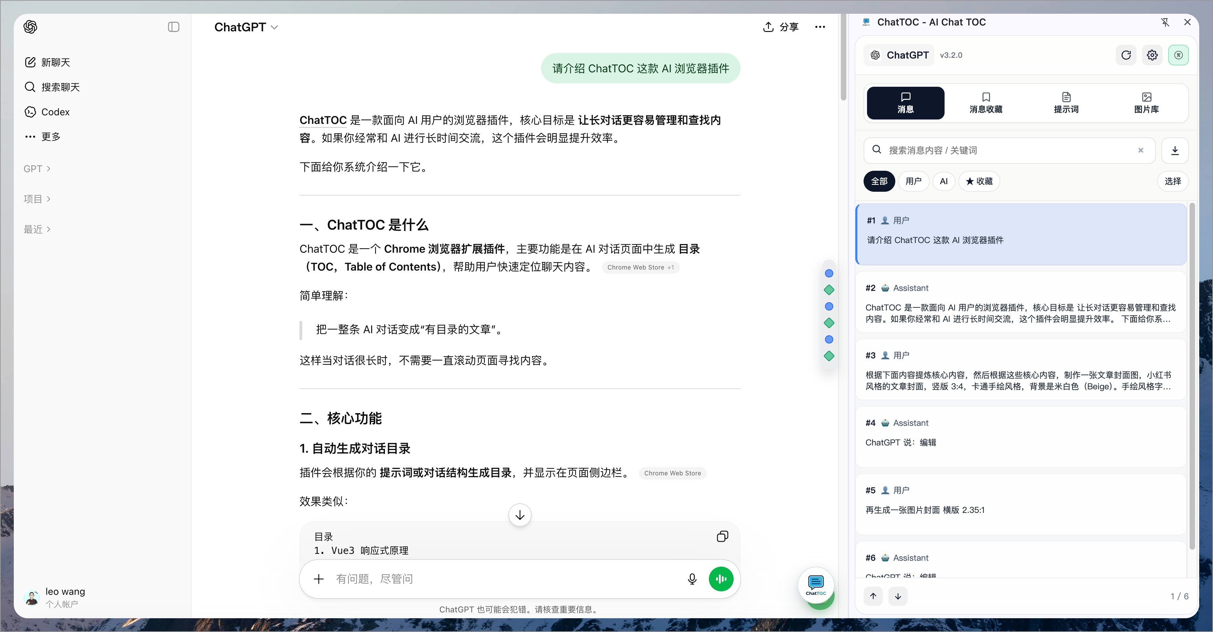Select 全部 filter chip
The image size is (1213, 632).
[x=879, y=181]
